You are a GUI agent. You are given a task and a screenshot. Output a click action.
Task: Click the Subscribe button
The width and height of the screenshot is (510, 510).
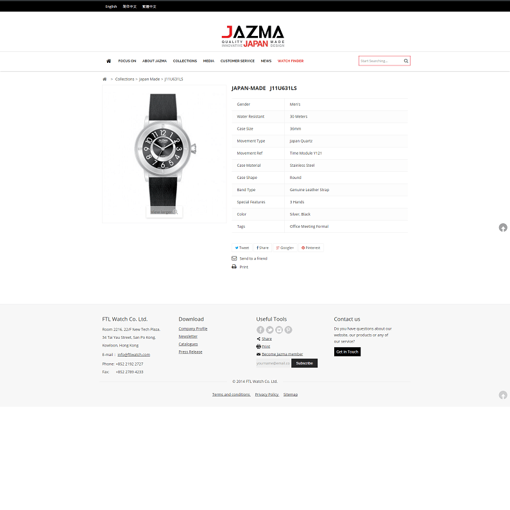point(304,363)
